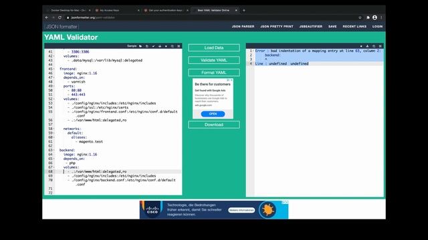428x240 pixels.
Task: Collapse fold arrow at line 47 depends_on
Action: click(53, 77)
